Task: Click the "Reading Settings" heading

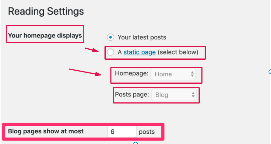Action: coord(46,12)
